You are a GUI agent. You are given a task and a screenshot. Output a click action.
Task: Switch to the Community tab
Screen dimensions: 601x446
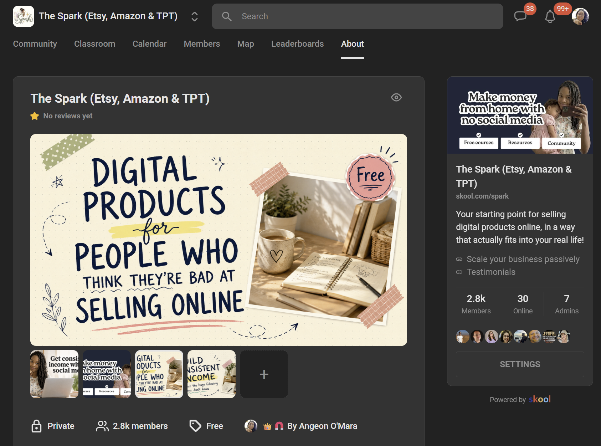(x=35, y=44)
